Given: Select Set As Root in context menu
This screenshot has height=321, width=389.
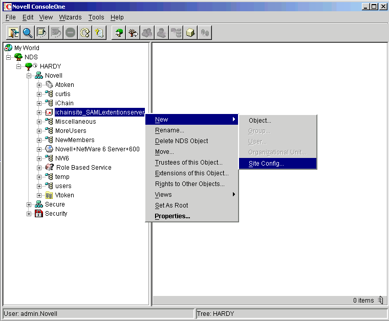Looking at the screenshot, I should point(192,205).
